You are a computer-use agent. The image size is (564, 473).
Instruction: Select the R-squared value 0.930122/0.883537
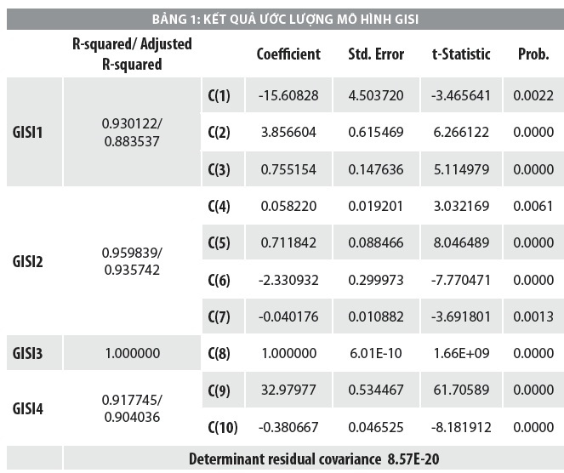[x=132, y=132]
